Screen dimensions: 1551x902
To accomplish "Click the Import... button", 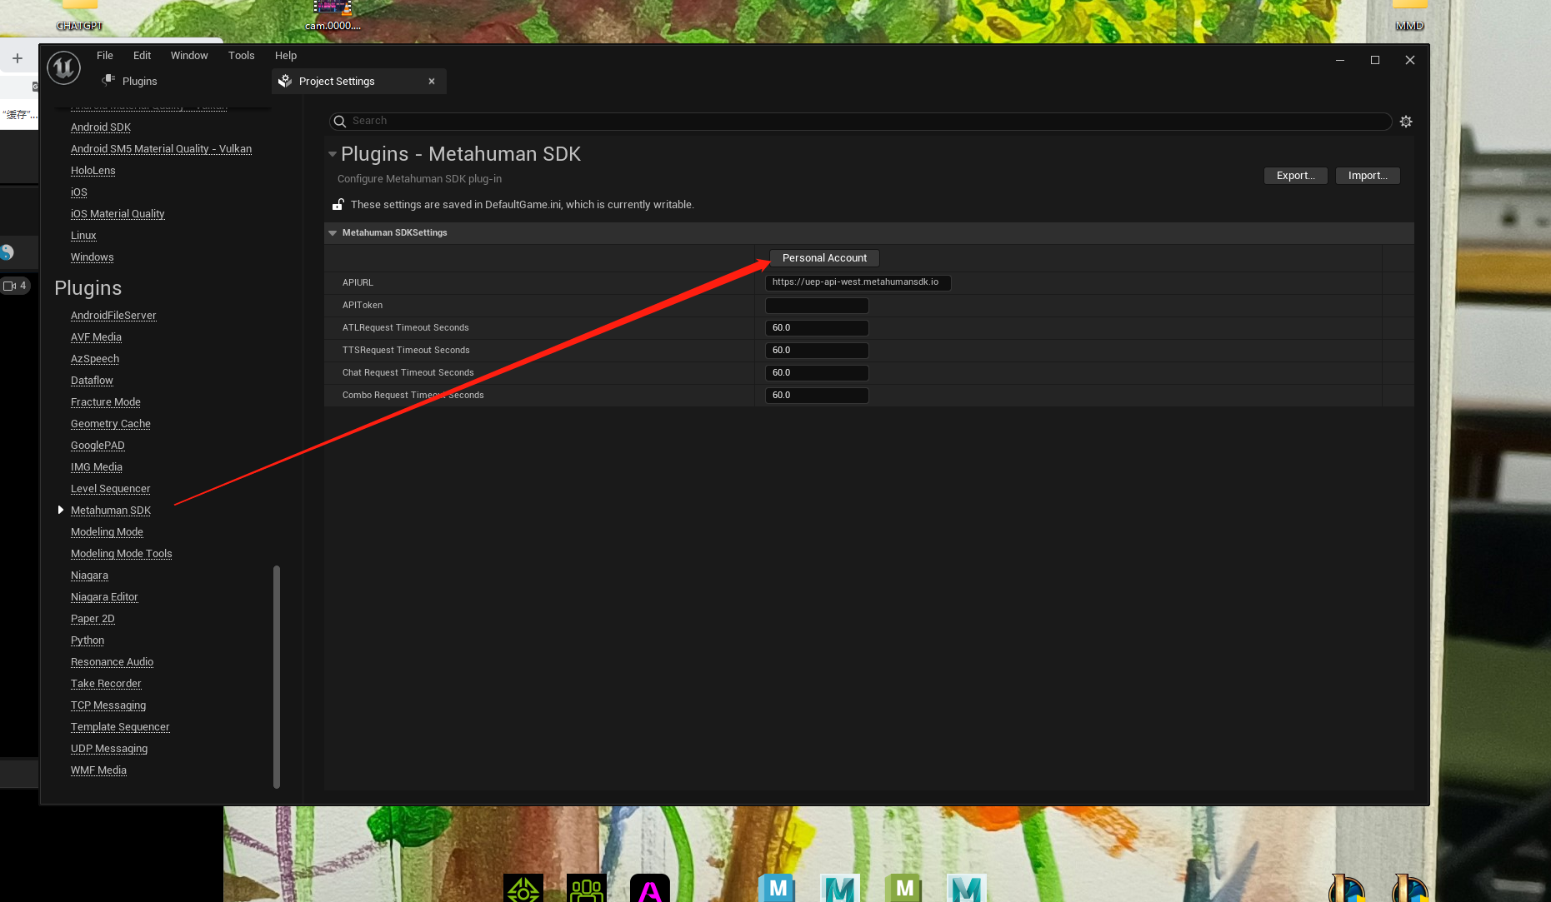I will [x=1368, y=176].
